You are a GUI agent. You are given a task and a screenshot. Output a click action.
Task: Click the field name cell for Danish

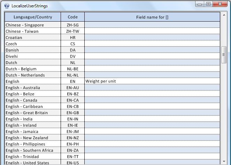pyautogui.click(x=152, y=50)
